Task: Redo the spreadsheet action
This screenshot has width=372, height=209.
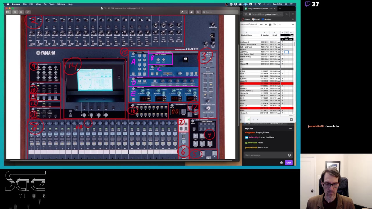Action: 266,25
